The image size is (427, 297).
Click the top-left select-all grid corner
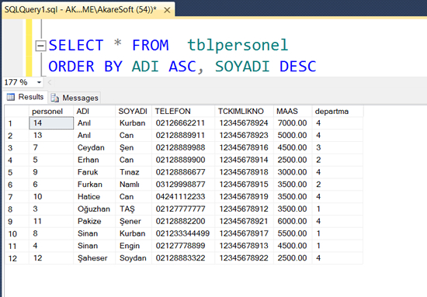coord(16,111)
